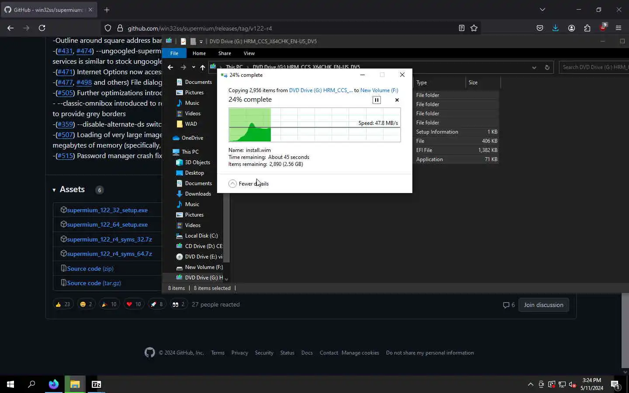Open the DVD Drive (G:) HRM_CCS source link

point(321,90)
